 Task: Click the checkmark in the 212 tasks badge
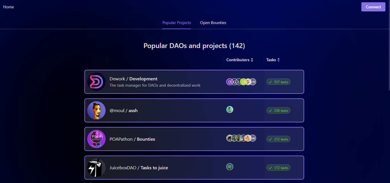pyautogui.click(x=270, y=139)
